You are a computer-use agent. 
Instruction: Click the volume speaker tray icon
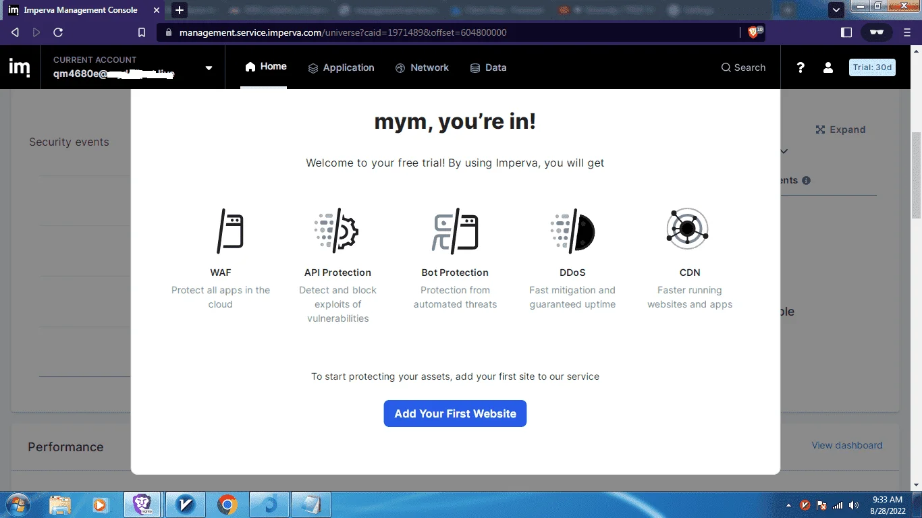point(854,505)
